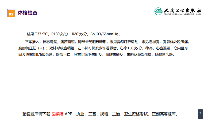Screen dimensions: 212x119
Task: Click page number 4 in the corner
Action: [x=200, y=113]
